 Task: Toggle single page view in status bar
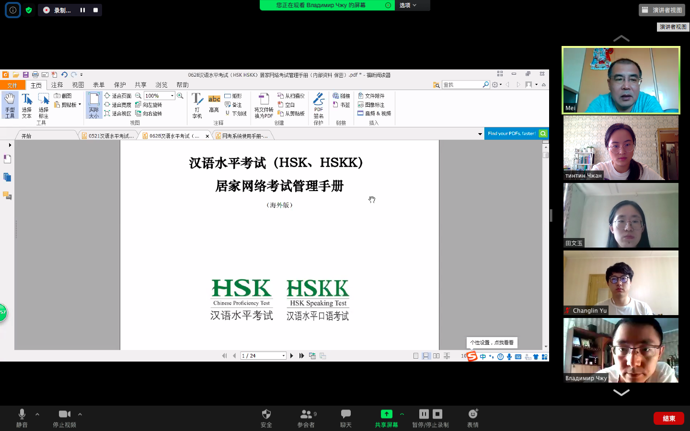pyautogui.click(x=416, y=356)
